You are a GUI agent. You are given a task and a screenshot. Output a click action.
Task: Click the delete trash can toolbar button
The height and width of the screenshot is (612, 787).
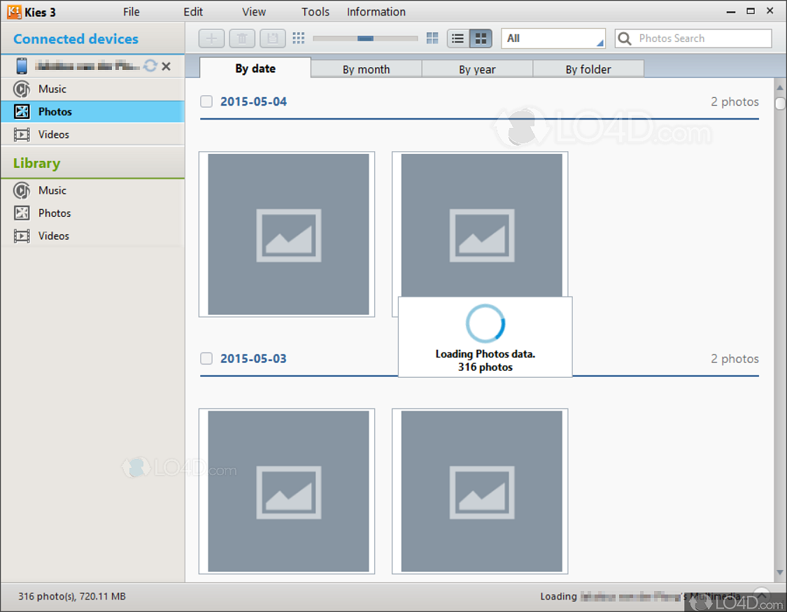click(242, 38)
